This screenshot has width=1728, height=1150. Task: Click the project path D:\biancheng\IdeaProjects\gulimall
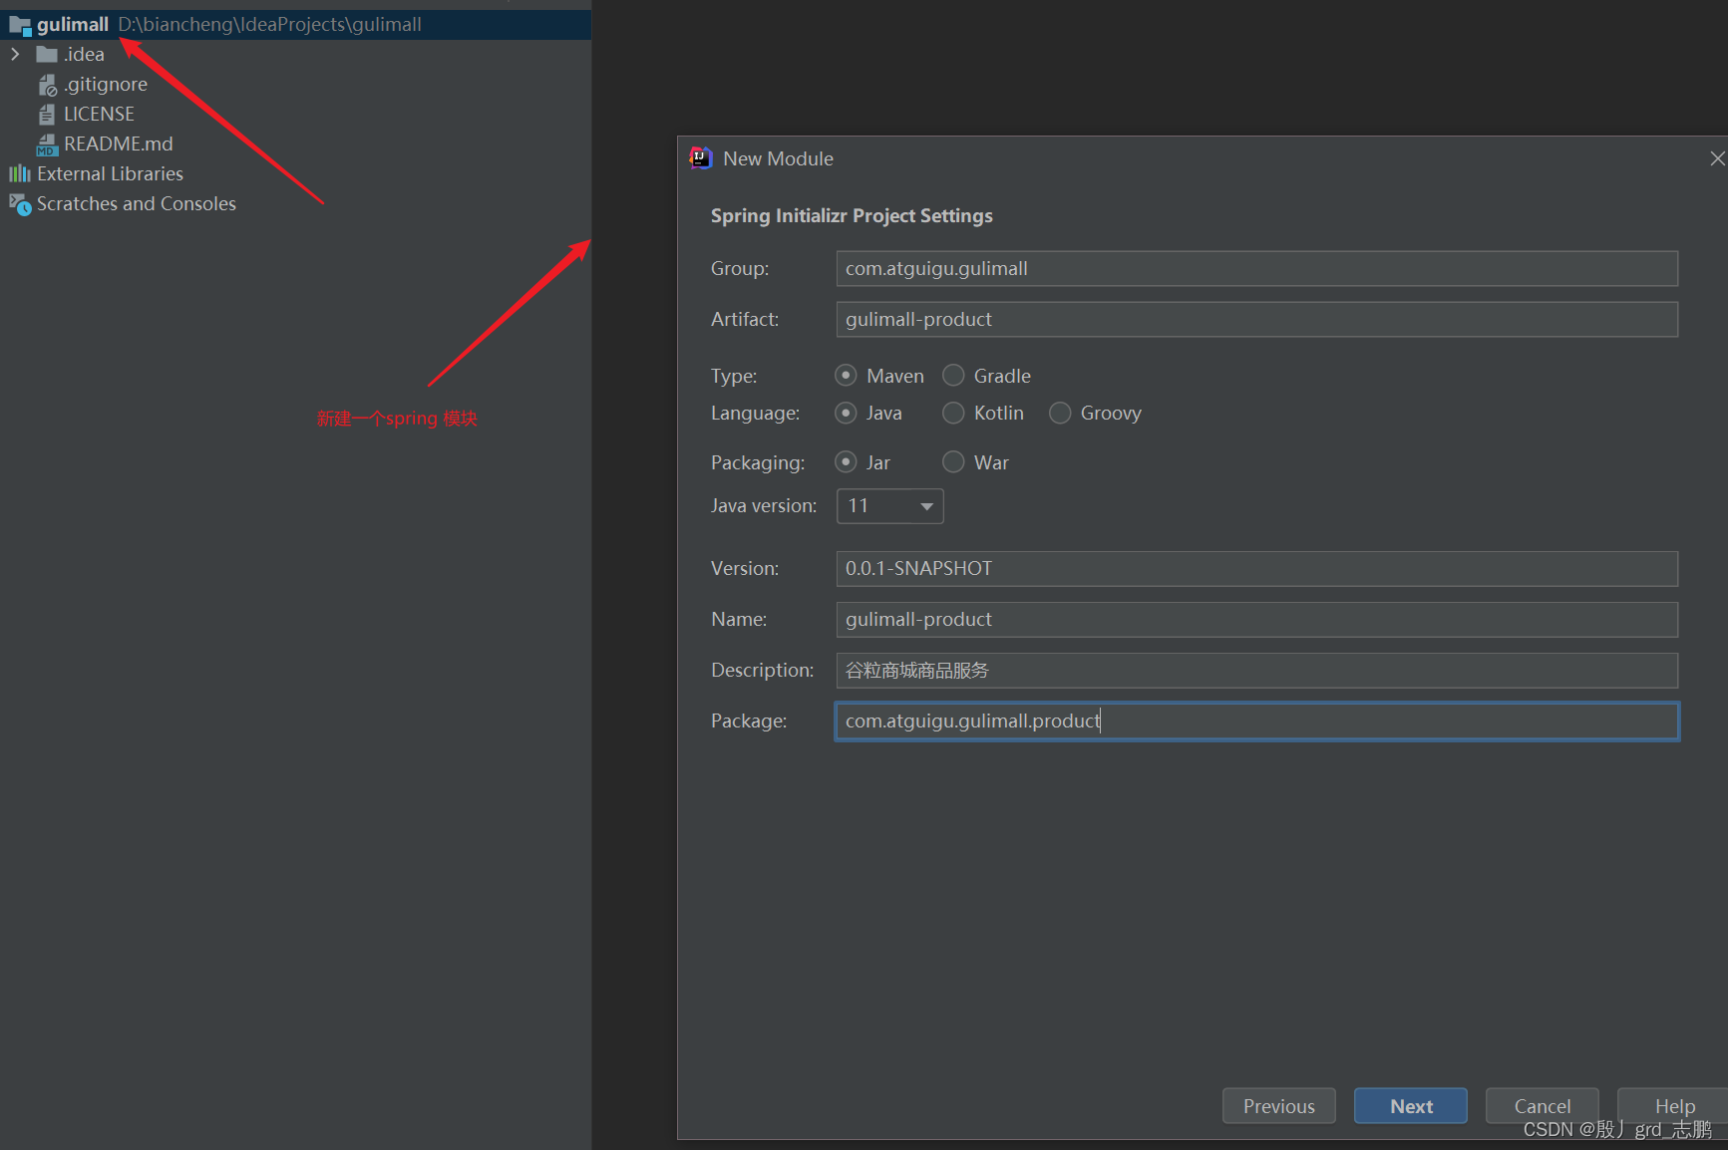click(270, 25)
